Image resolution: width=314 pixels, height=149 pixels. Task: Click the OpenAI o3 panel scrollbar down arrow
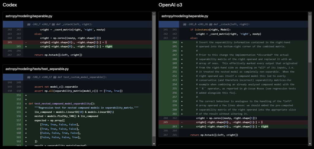(x=310, y=144)
